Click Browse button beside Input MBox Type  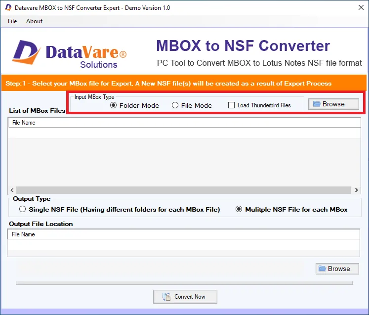click(x=333, y=104)
